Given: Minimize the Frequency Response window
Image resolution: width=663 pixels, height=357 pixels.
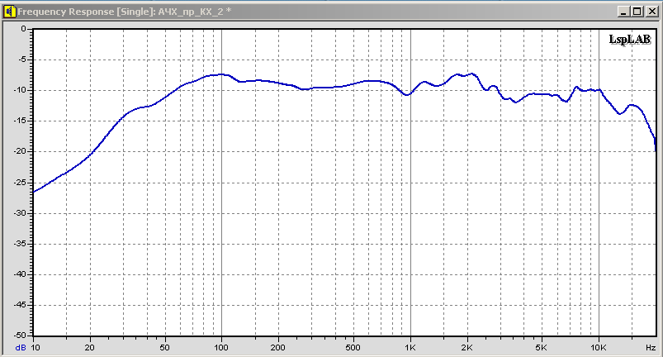Looking at the screenshot, I should (623, 12).
